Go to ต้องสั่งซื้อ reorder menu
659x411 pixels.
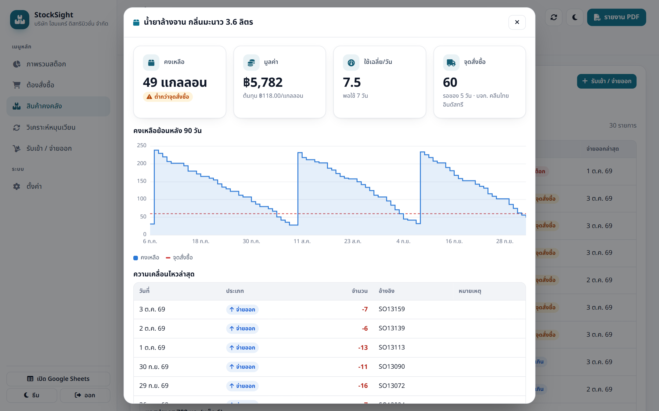pos(58,85)
